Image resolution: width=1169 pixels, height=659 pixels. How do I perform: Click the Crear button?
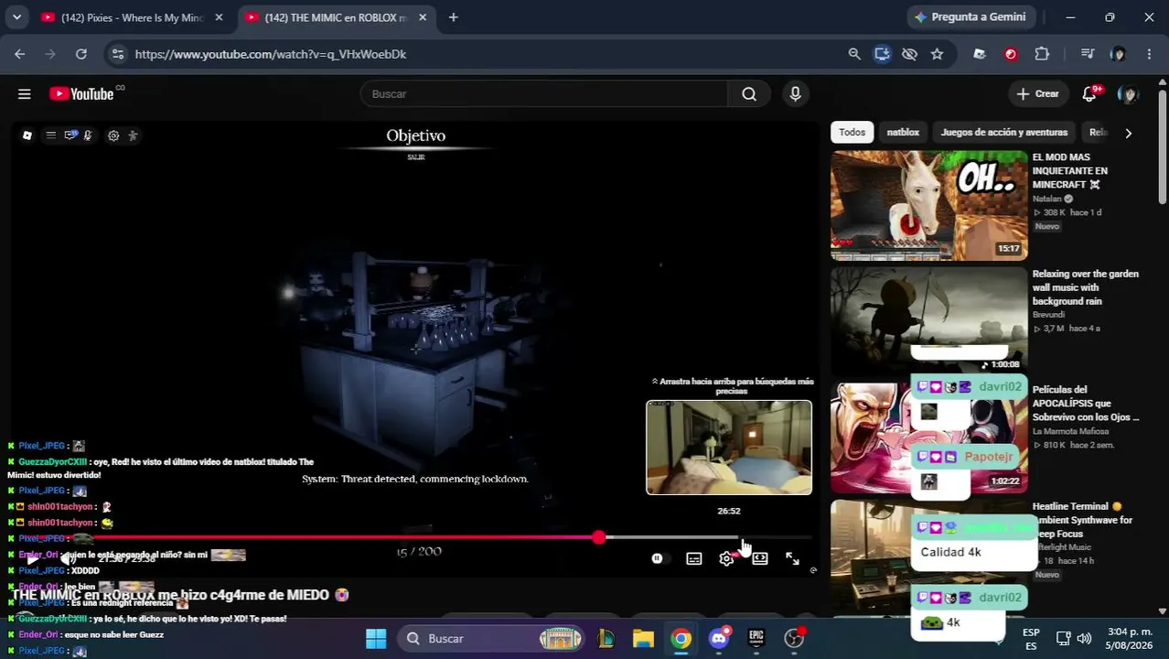point(1037,93)
